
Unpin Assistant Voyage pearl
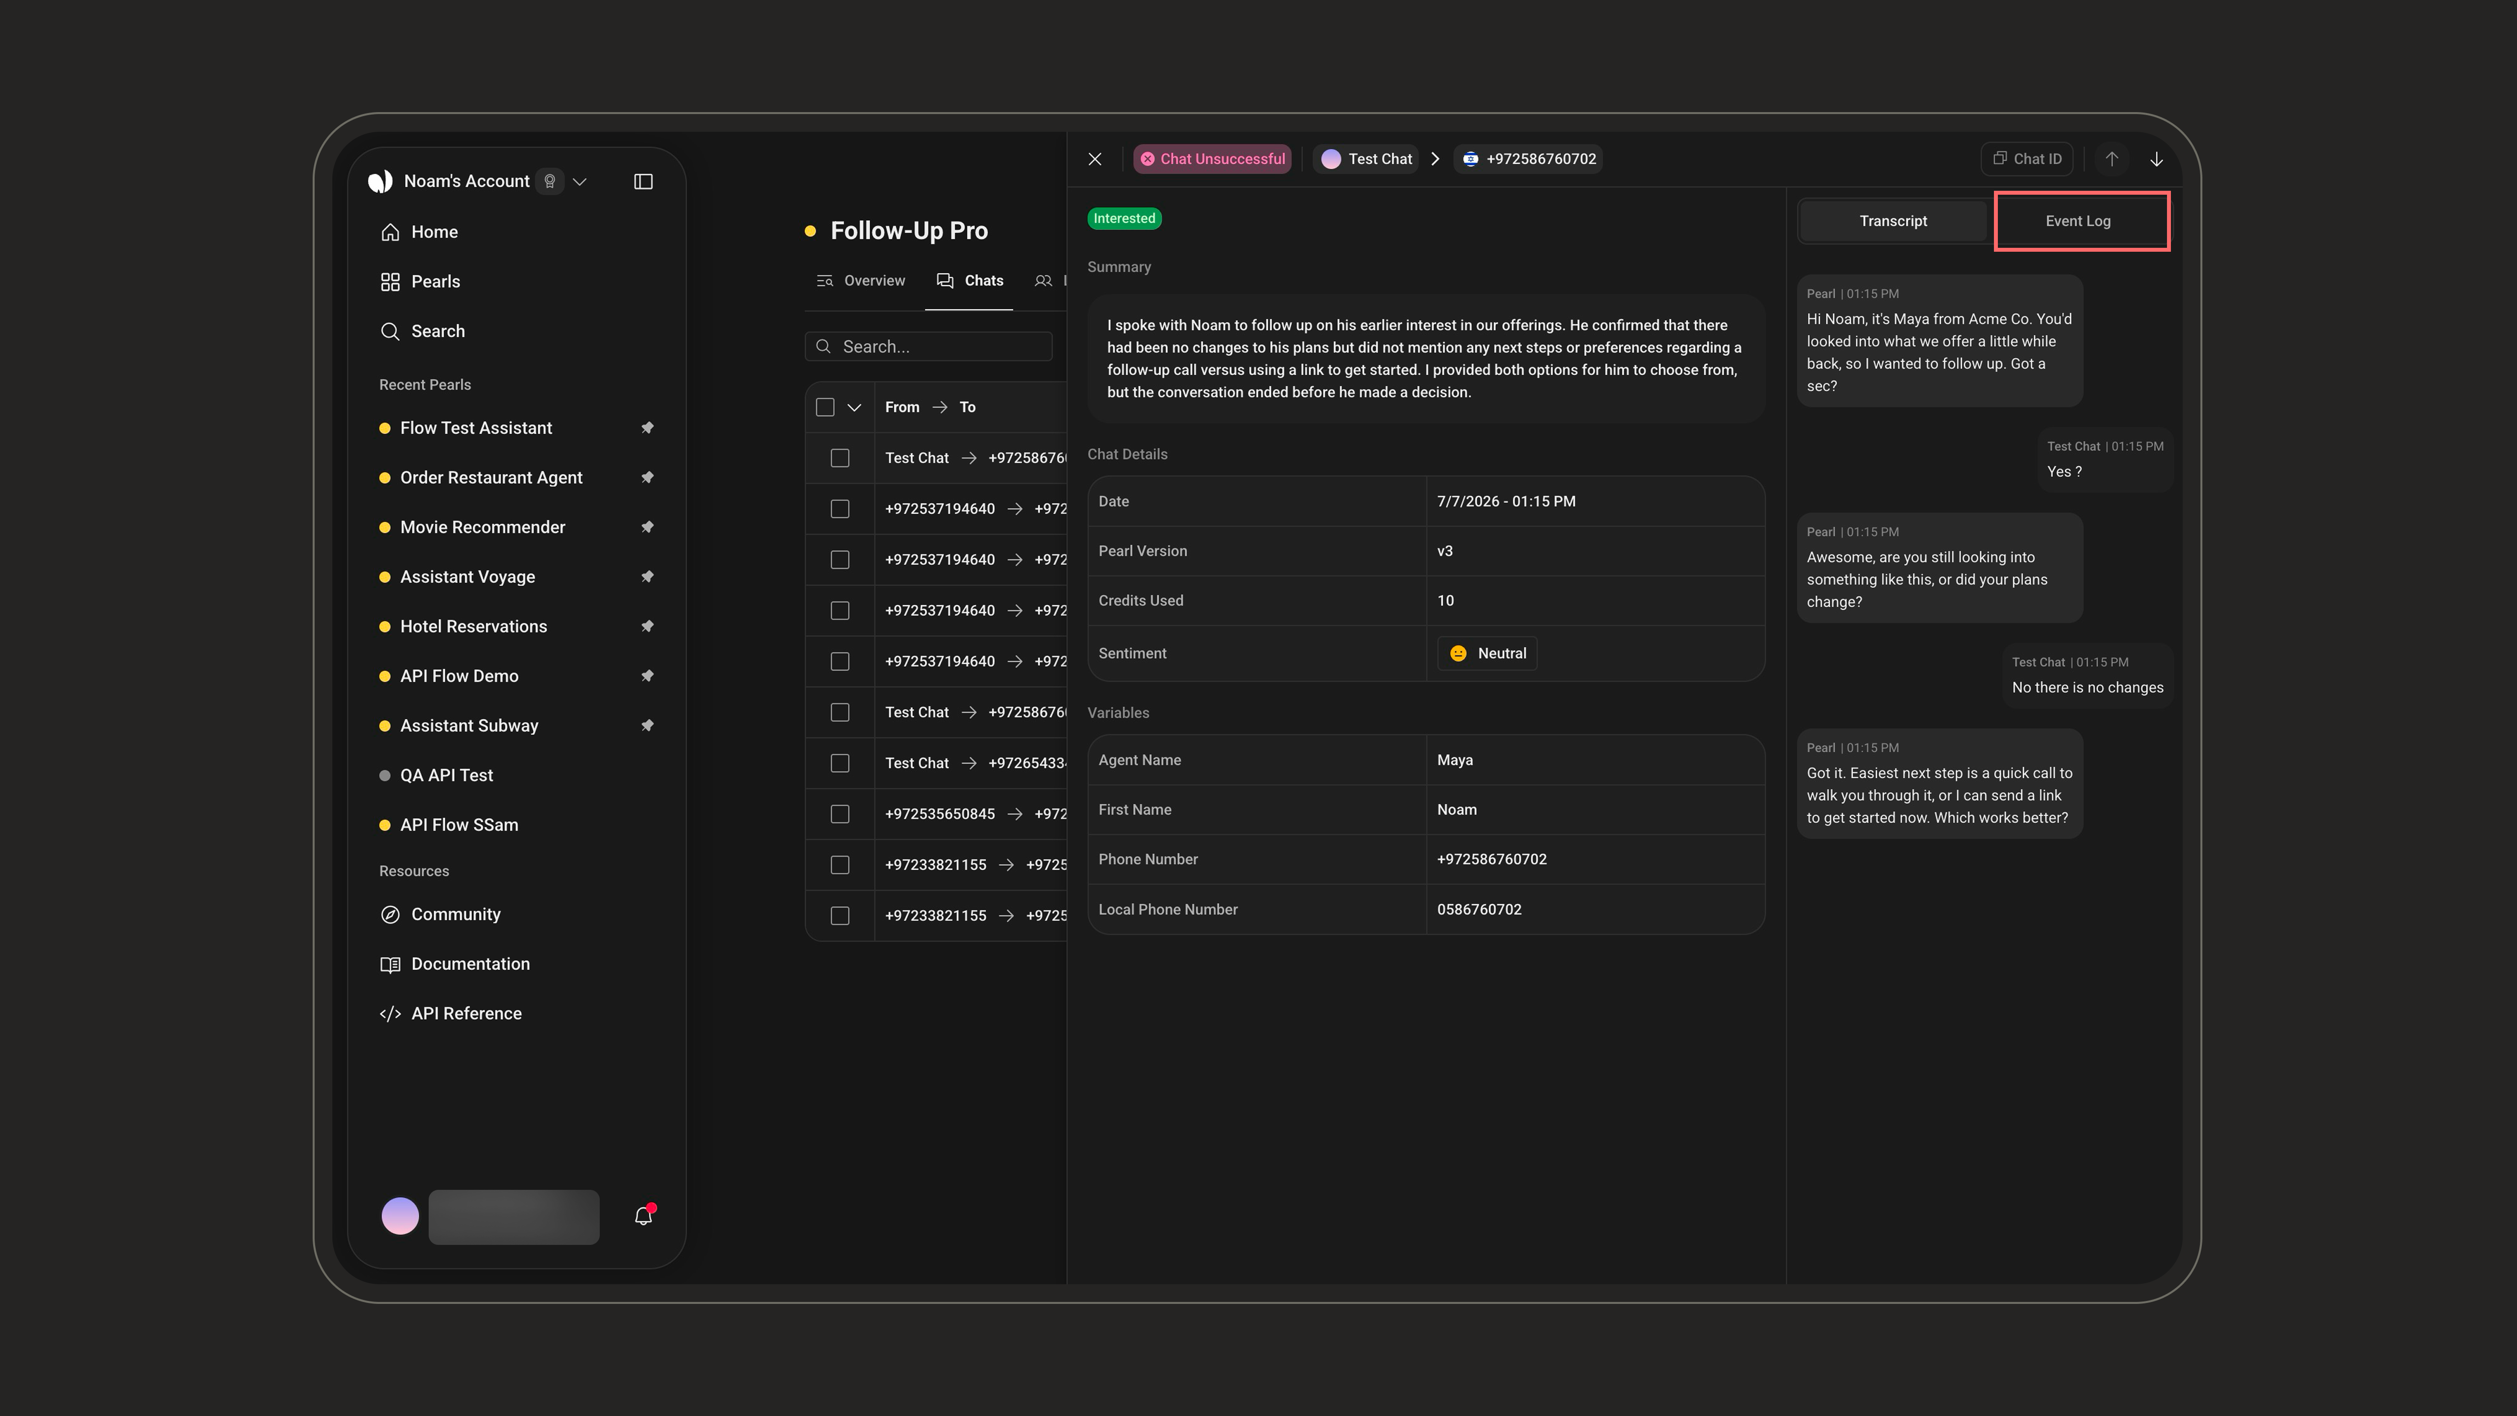coord(647,577)
